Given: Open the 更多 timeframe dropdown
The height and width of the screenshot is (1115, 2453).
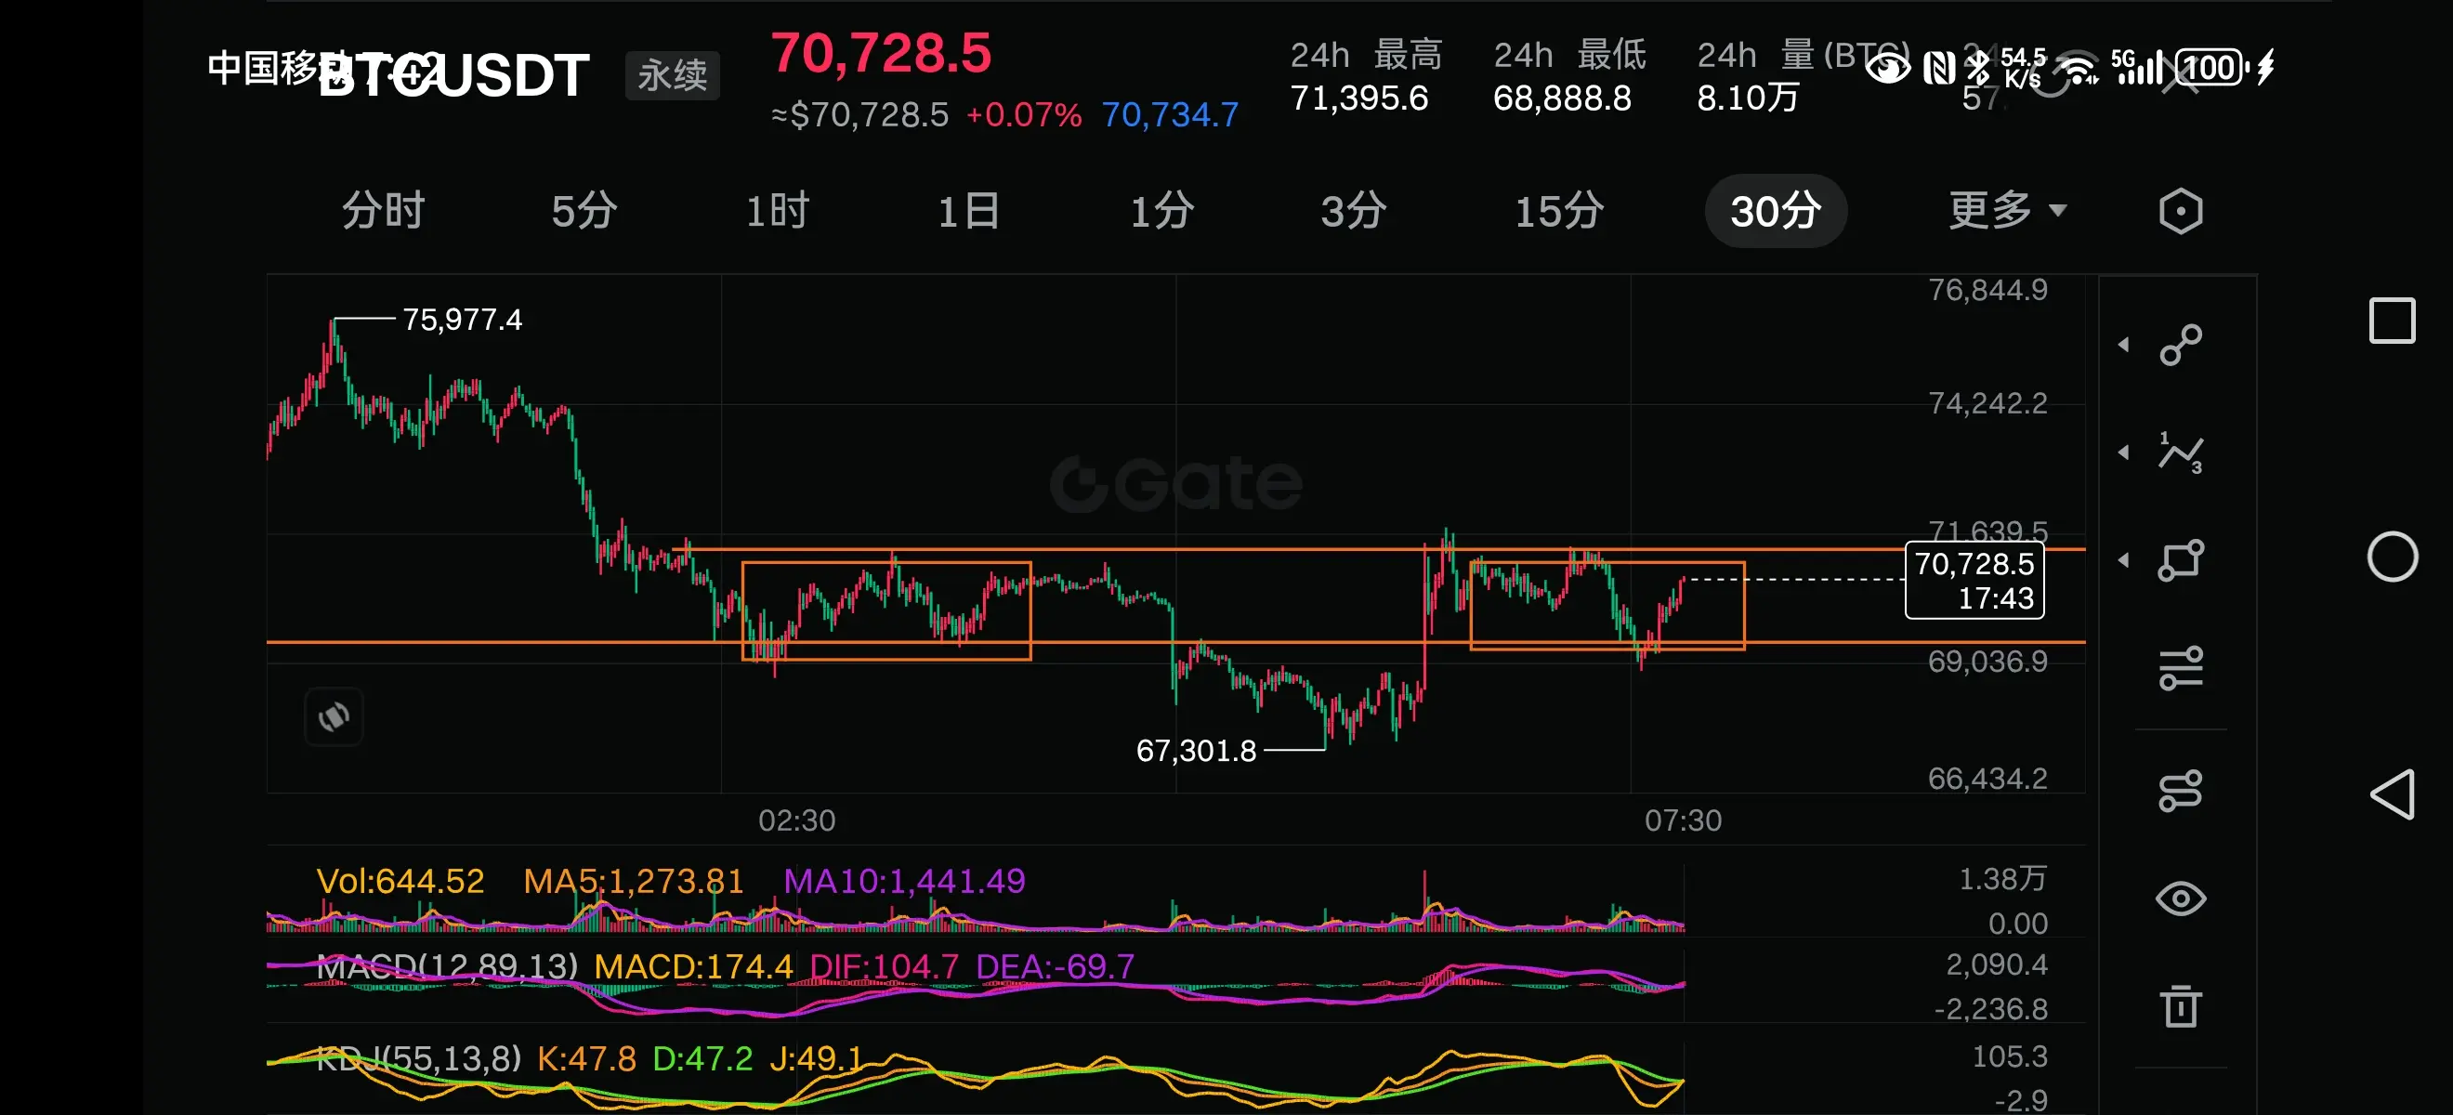Looking at the screenshot, I should point(2006,210).
